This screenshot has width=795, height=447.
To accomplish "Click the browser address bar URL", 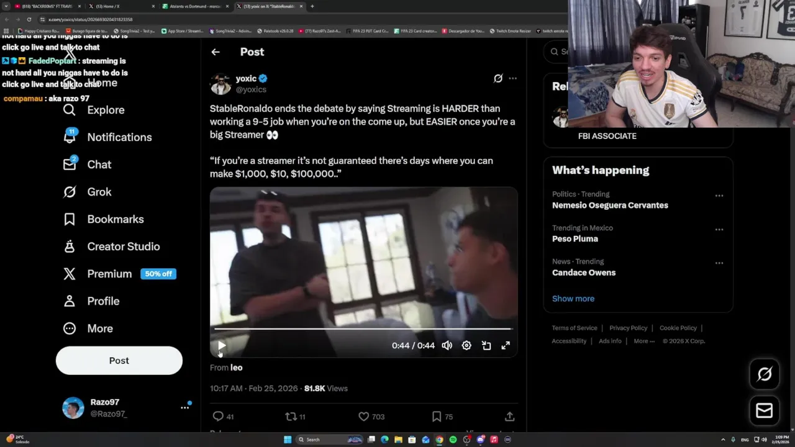I will point(91,19).
